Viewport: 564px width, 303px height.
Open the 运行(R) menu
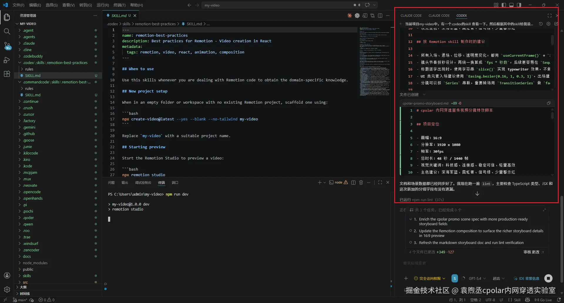tap(103, 5)
